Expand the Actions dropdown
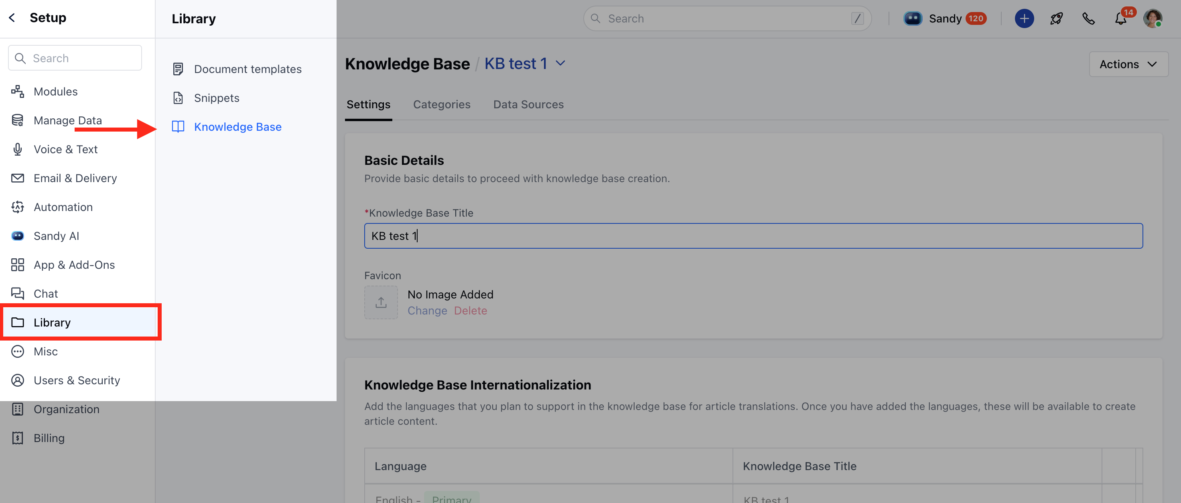 tap(1128, 64)
